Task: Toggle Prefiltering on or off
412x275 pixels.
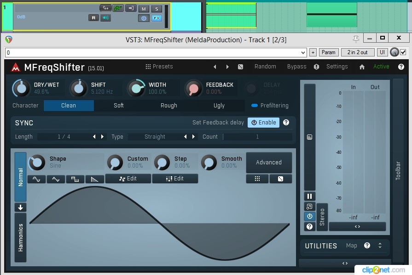Action: pyautogui.click(x=270, y=106)
